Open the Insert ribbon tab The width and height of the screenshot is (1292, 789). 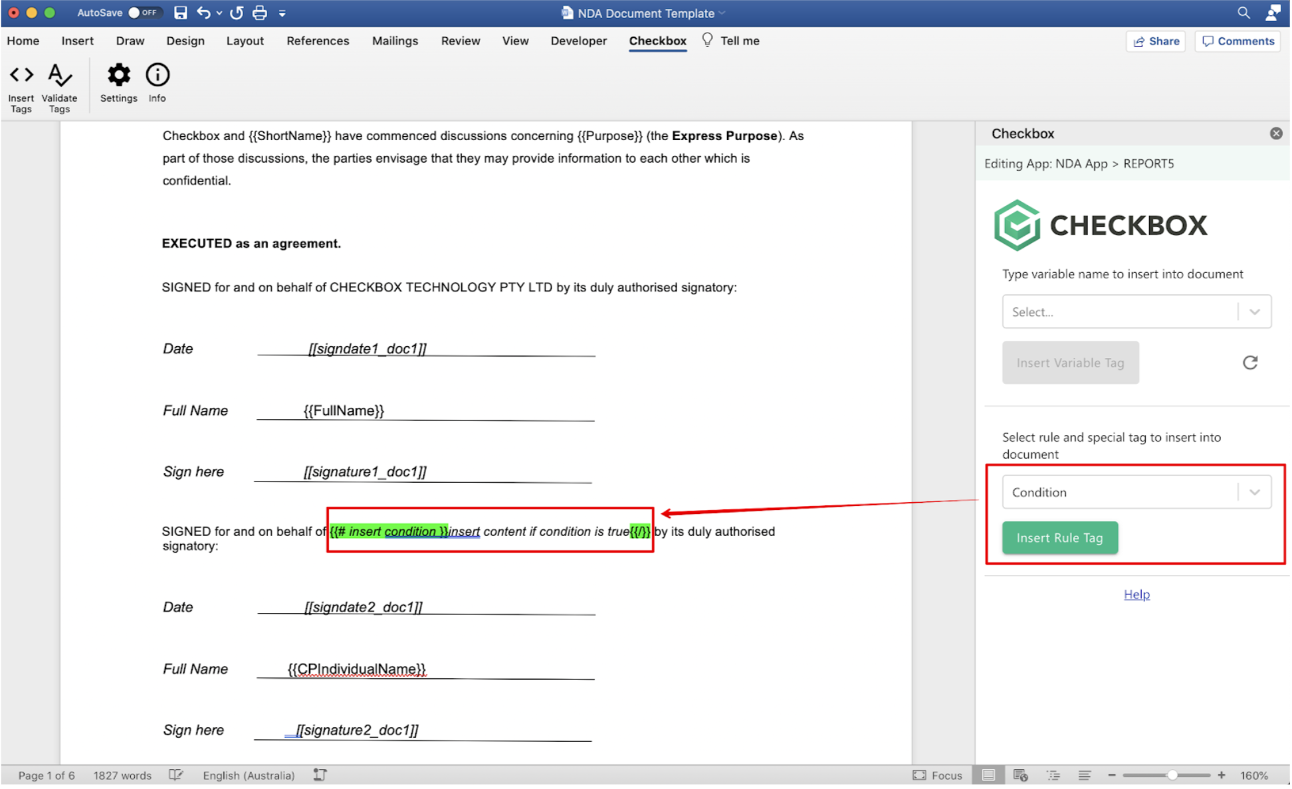pyautogui.click(x=77, y=41)
